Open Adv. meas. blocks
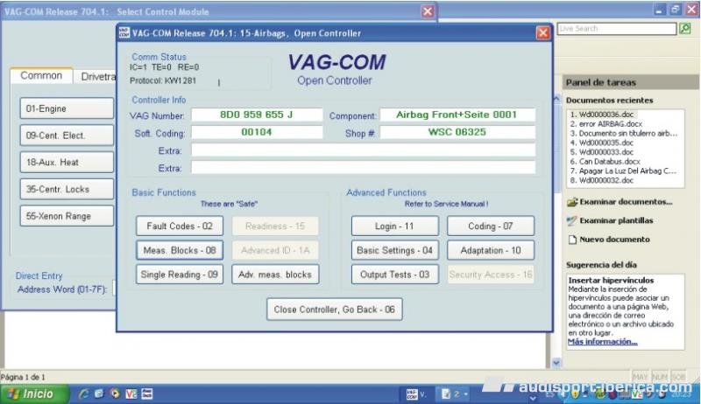Image resolution: width=701 pixels, height=404 pixels. point(275,275)
